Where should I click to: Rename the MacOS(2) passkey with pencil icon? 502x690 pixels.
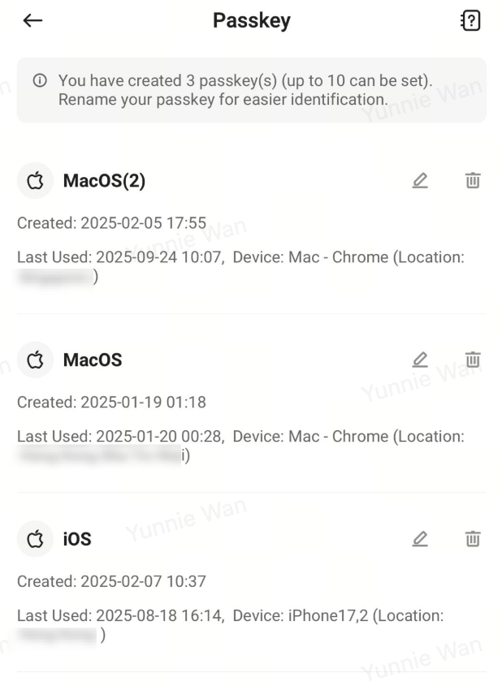click(x=420, y=181)
